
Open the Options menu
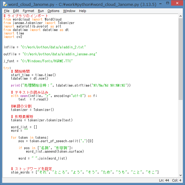(53, 11)
